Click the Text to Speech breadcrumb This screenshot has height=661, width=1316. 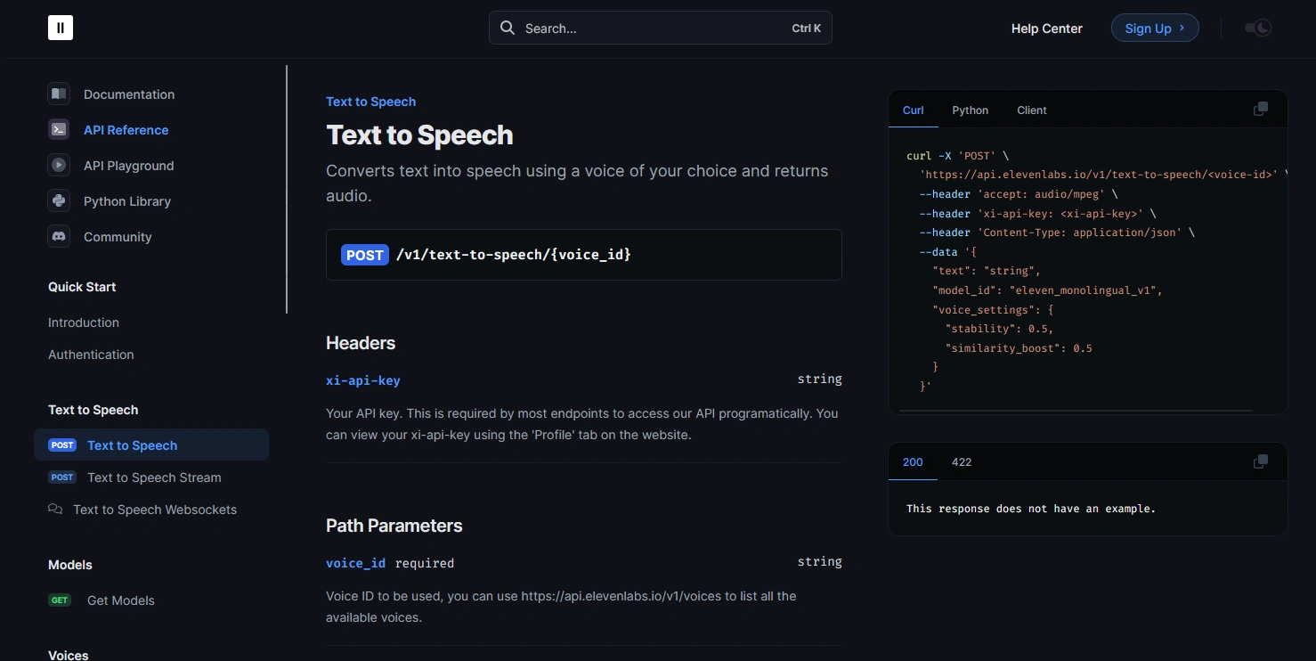(x=370, y=102)
